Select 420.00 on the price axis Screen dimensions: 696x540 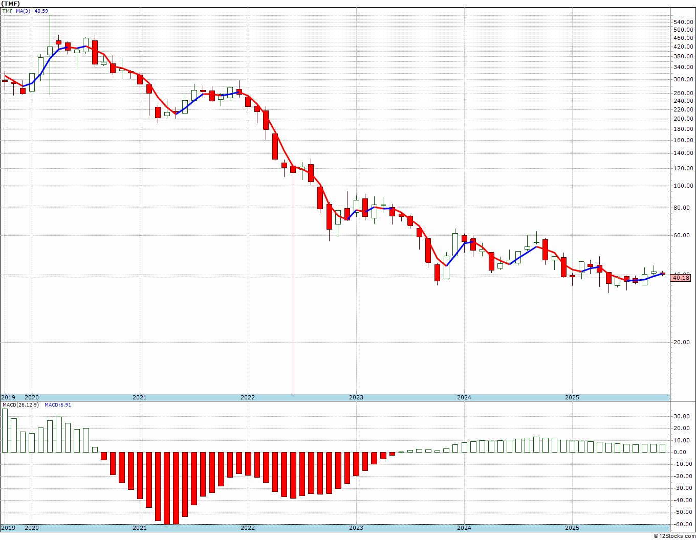(684, 47)
